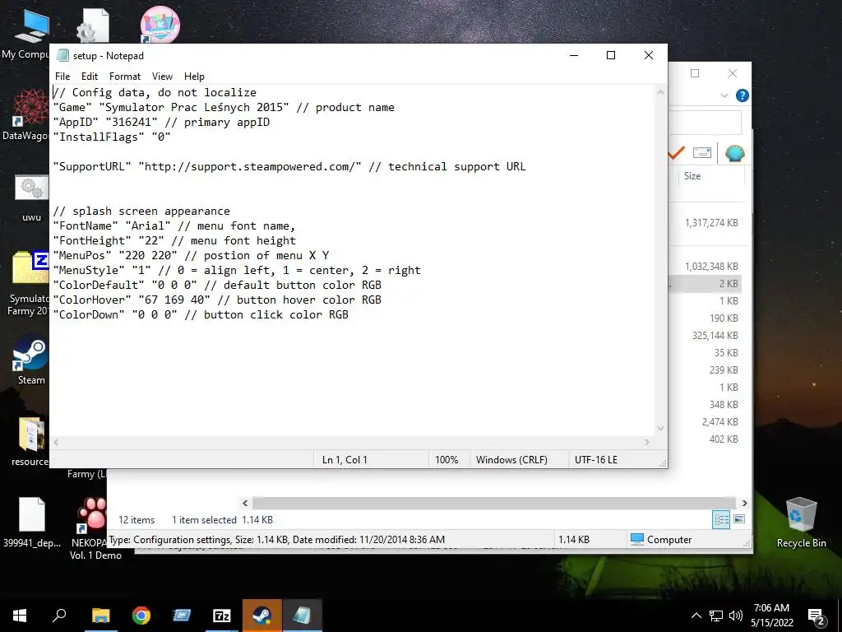This screenshot has height=632, width=842.
Task: Switch to details view in file window
Action: 721,519
